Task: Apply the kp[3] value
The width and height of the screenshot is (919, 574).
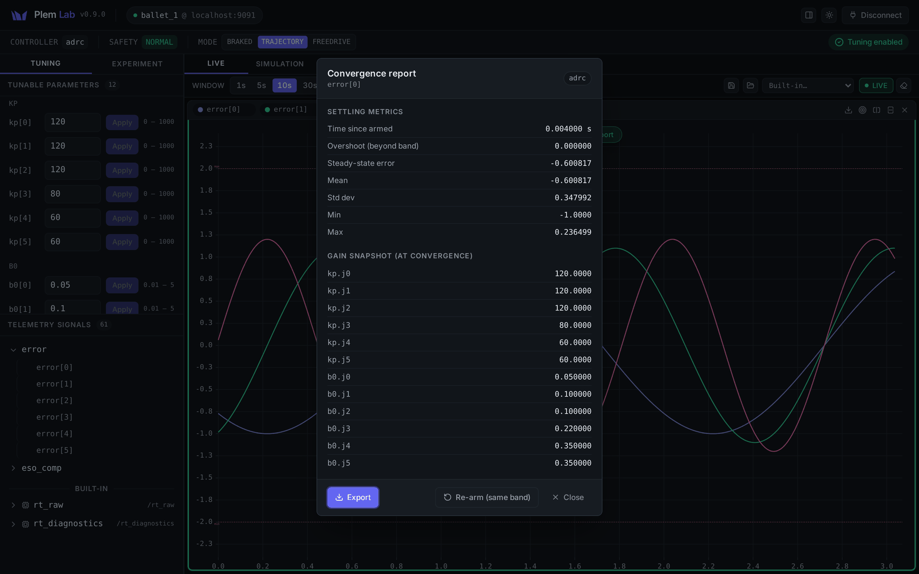Action: pyautogui.click(x=122, y=194)
